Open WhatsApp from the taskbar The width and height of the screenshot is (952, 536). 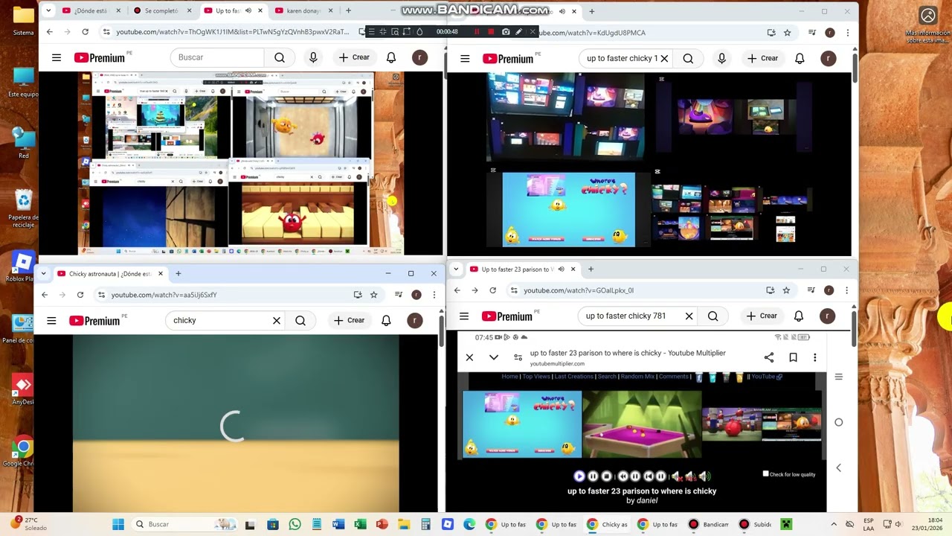295,524
